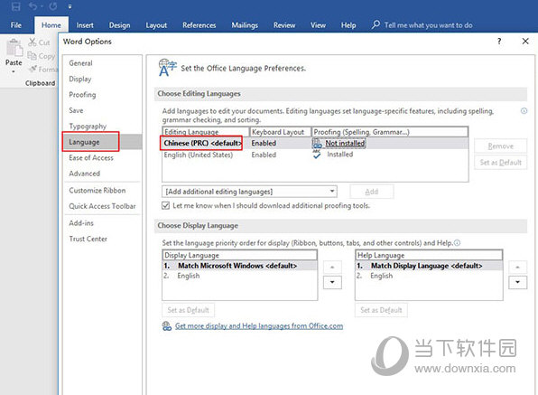This screenshot has height=395, width=538.
Task: Click the Save icon in quick access toolbar
Action: (15, 6)
